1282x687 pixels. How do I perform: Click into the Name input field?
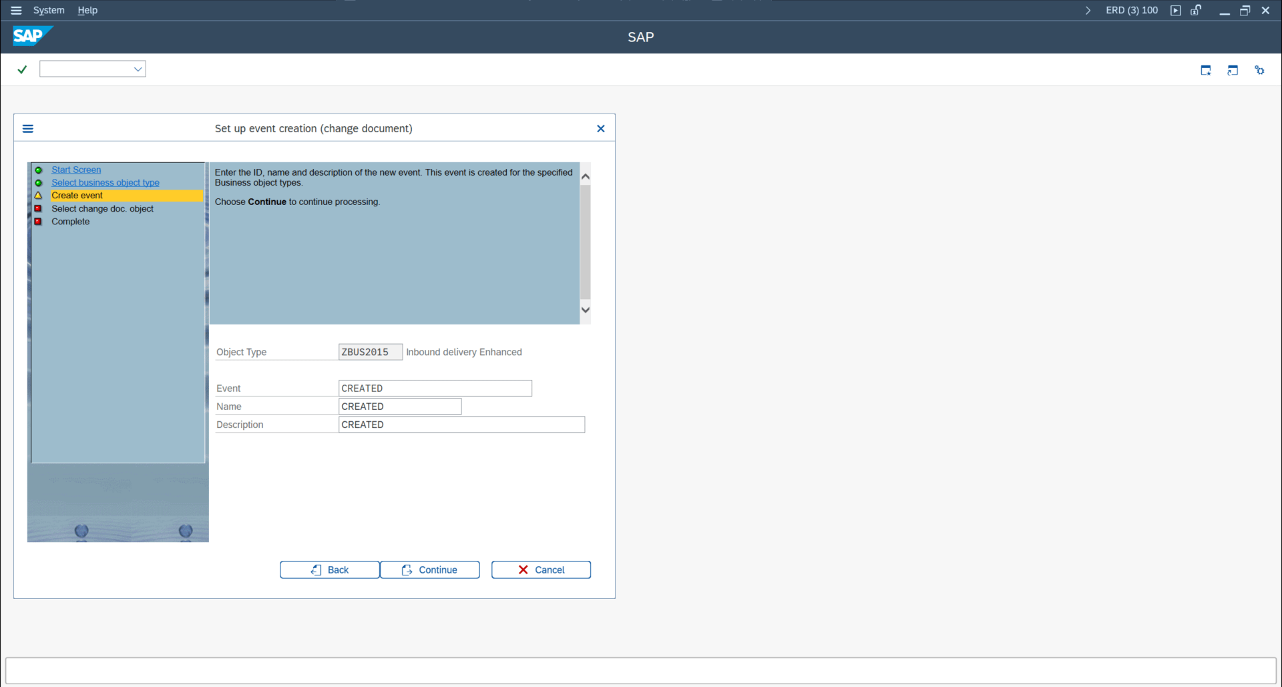(400, 406)
